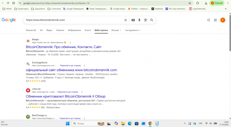Viewport: 231px width, 127px height.
Task: Open Microsoft Edge from taskbar
Action: (x=130, y=123)
